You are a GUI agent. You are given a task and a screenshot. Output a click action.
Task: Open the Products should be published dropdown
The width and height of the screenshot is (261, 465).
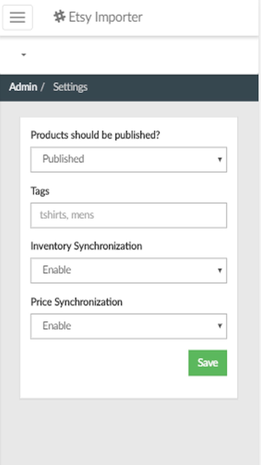128,159
